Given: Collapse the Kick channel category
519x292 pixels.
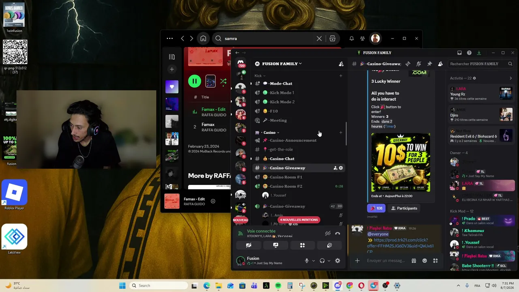Looking at the screenshot, I should (259, 76).
